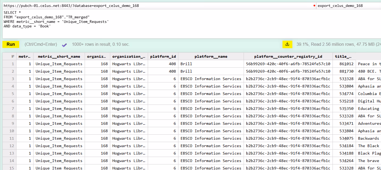Click title id 534774 in row 5
381x170 pixels.
(344, 94)
